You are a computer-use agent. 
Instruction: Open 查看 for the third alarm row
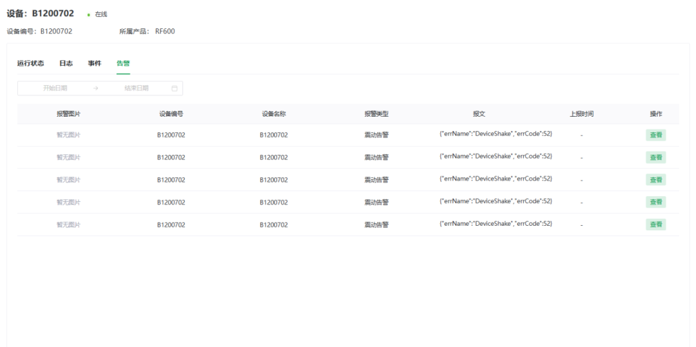click(656, 180)
